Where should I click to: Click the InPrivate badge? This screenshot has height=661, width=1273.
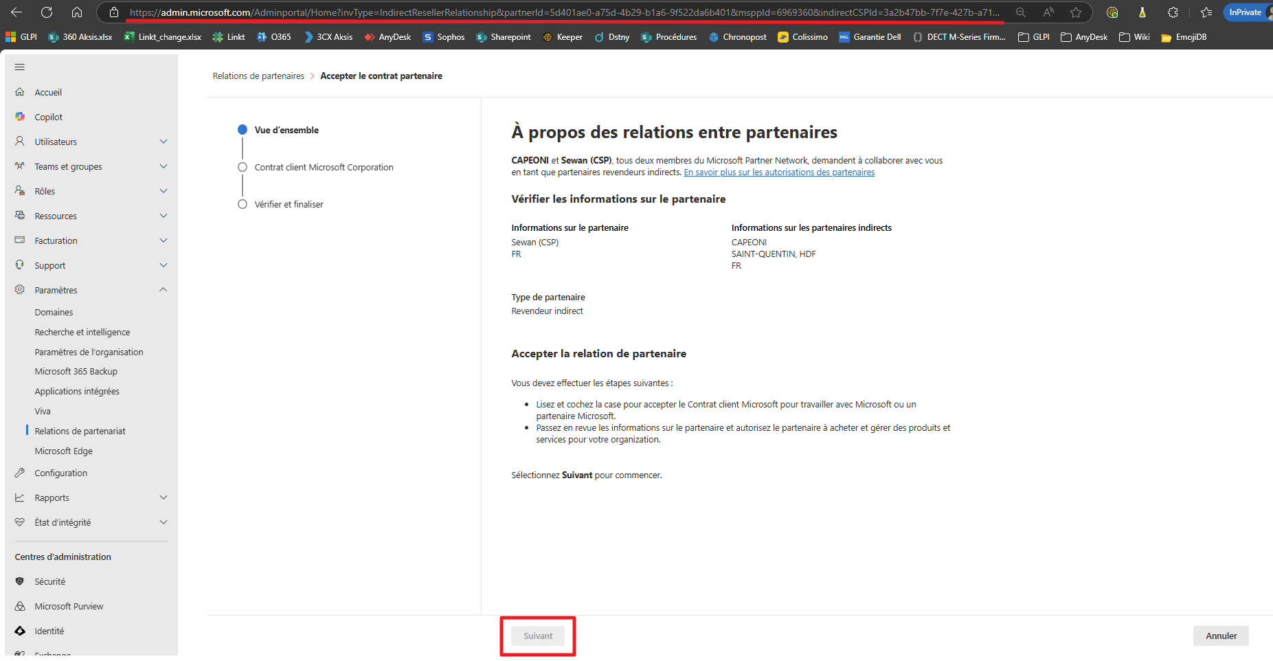[x=1247, y=12]
